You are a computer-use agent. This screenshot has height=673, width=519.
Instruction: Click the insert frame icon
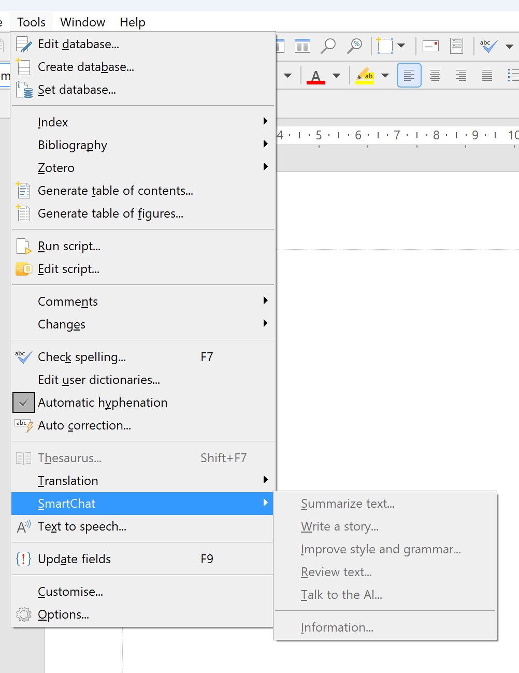point(385,46)
